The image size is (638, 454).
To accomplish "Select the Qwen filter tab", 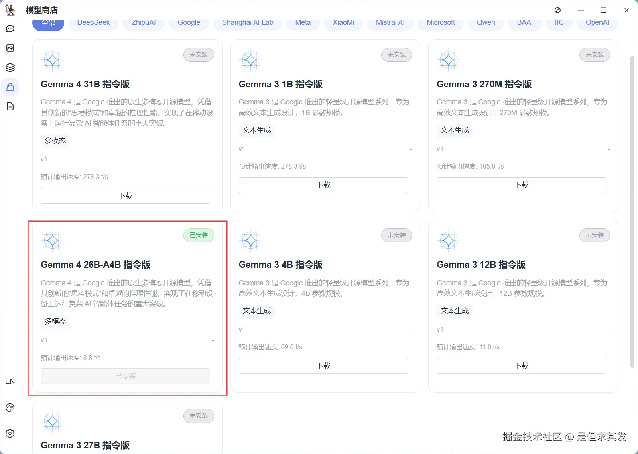I will 485,22.
